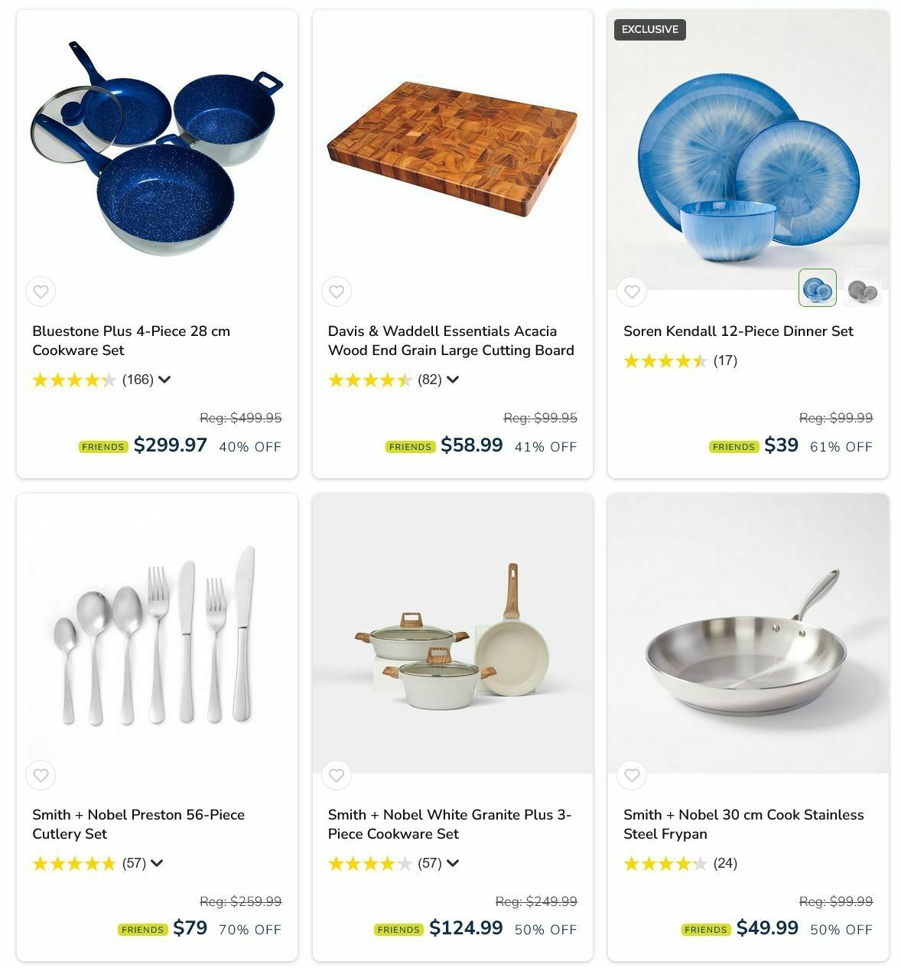Image resolution: width=901 pixels, height=968 pixels.
Task: Click the EXCLUSIVE badge on dinner set
Action: coord(650,30)
